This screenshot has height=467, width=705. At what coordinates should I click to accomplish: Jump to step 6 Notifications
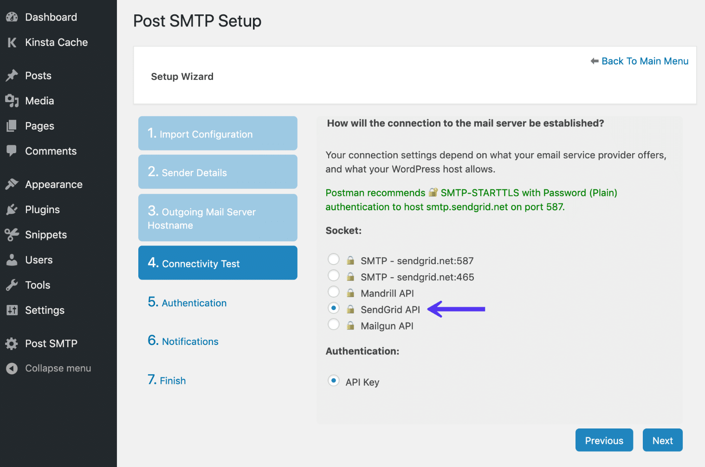pos(183,341)
